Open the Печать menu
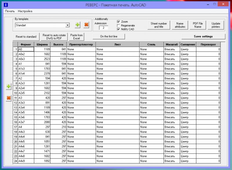Screen dimensions: 232x170 pyautogui.click(x=10, y=11)
